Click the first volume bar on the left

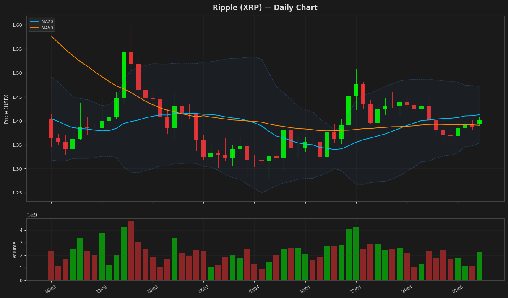(x=51, y=266)
